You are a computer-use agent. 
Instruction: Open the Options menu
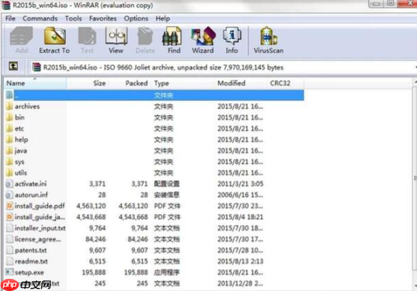(x=136, y=18)
